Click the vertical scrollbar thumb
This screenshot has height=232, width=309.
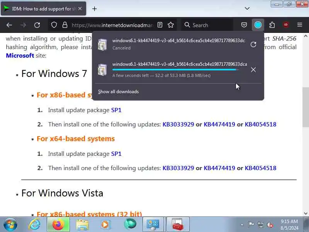(306, 107)
